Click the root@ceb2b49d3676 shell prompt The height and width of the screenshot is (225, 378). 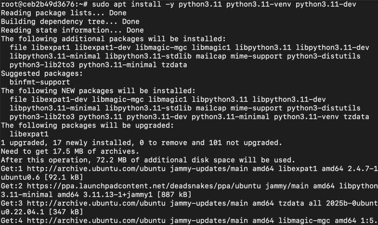[44, 4]
